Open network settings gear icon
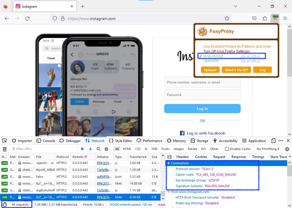 click(x=287, y=149)
